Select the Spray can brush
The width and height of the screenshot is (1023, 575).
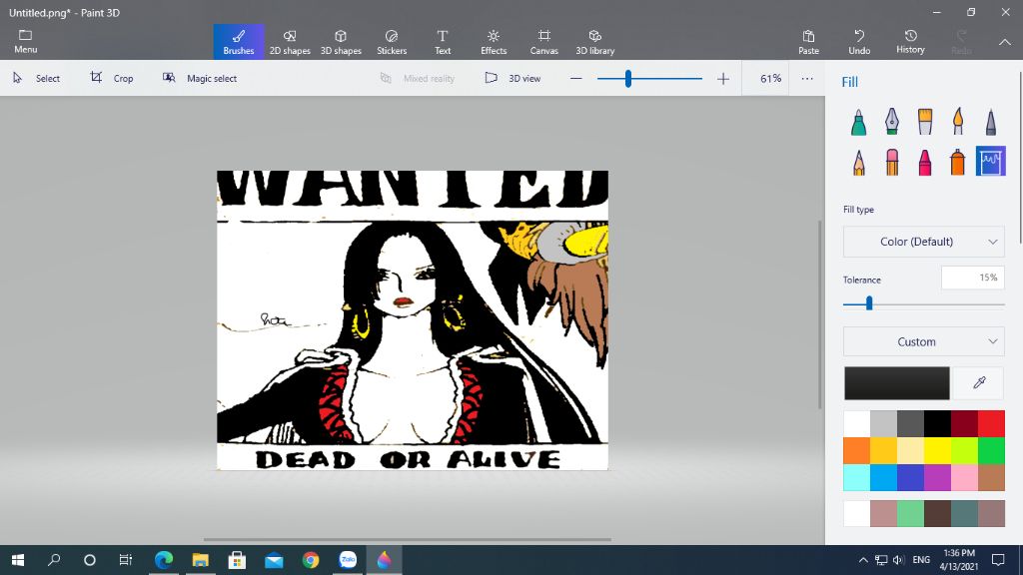pos(958,162)
